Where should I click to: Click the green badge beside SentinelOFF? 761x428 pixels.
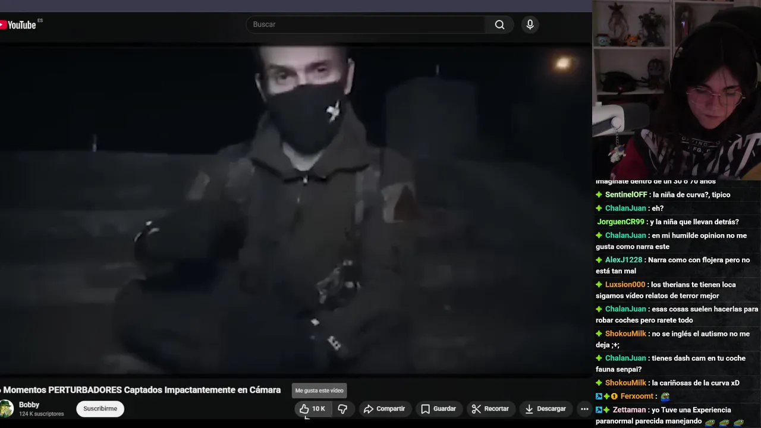pyautogui.click(x=599, y=195)
